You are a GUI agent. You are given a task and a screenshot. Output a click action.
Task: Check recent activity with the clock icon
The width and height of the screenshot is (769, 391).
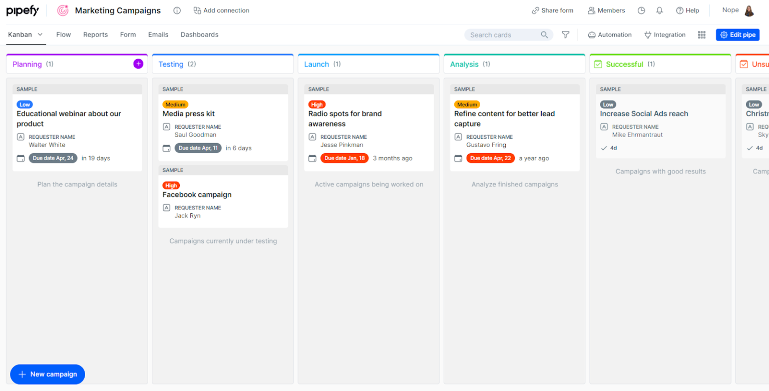point(641,10)
